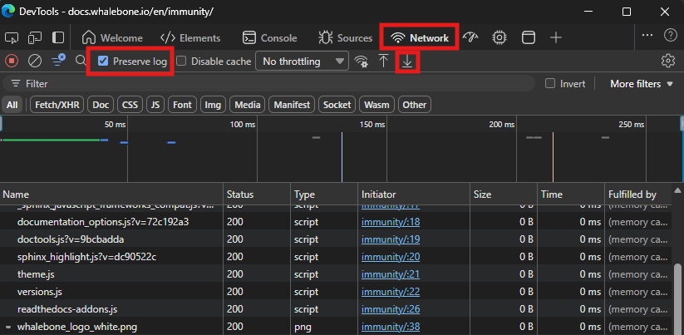Select whalebone_logo_white.png request

coord(336,327)
